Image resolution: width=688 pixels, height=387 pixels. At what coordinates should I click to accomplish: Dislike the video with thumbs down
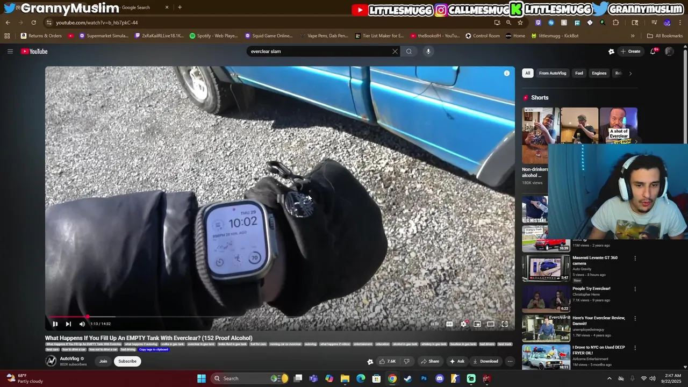pyautogui.click(x=406, y=361)
